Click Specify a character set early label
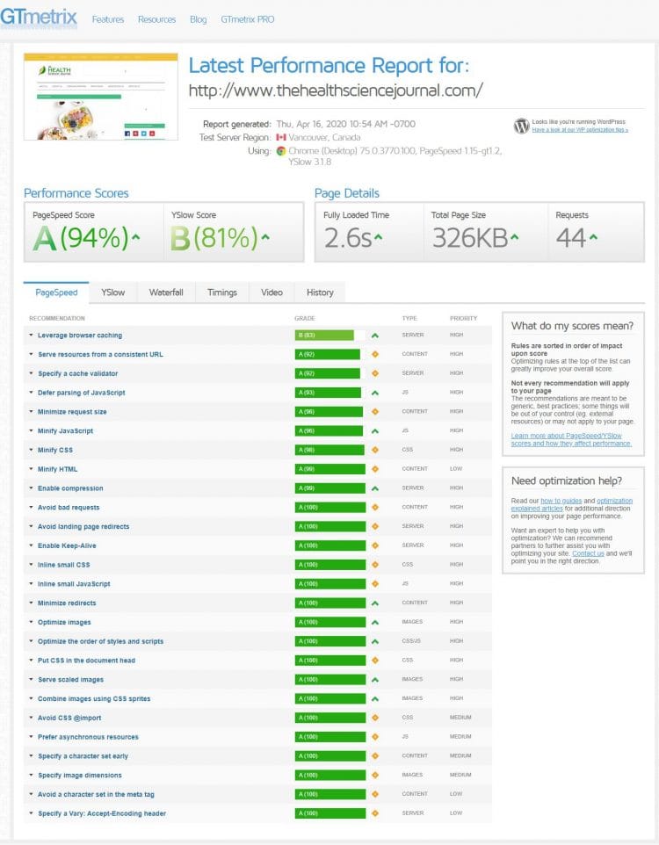659x845 pixels. (x=83, y=756)
